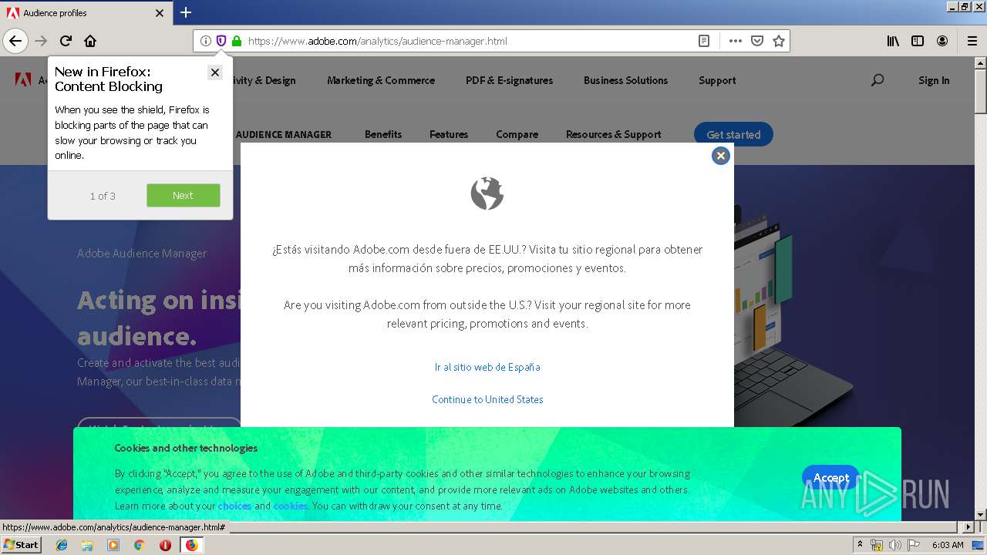Show hidden tray icons arrow
Screen dimensions: 987x555
(x=860, y=544)
